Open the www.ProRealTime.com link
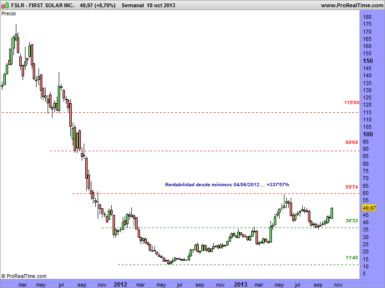This screenshot has width=385, height=288. click(x=352, y=5)
